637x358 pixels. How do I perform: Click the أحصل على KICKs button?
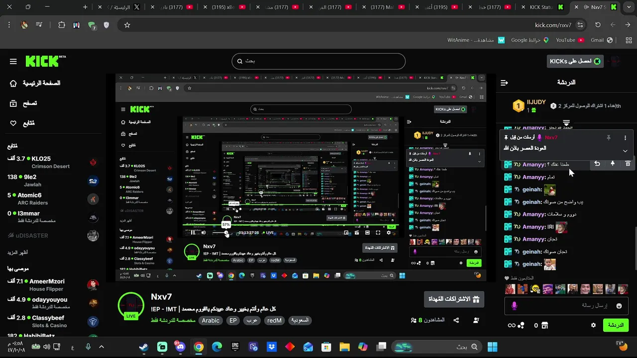click(x=575, y=61)
